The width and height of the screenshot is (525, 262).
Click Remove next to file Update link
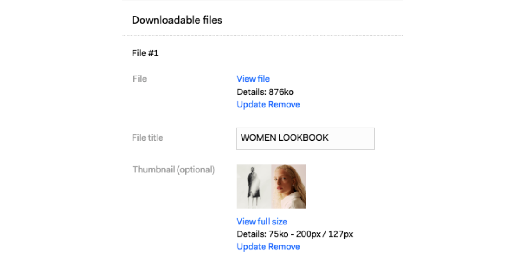tap(284, 104)
